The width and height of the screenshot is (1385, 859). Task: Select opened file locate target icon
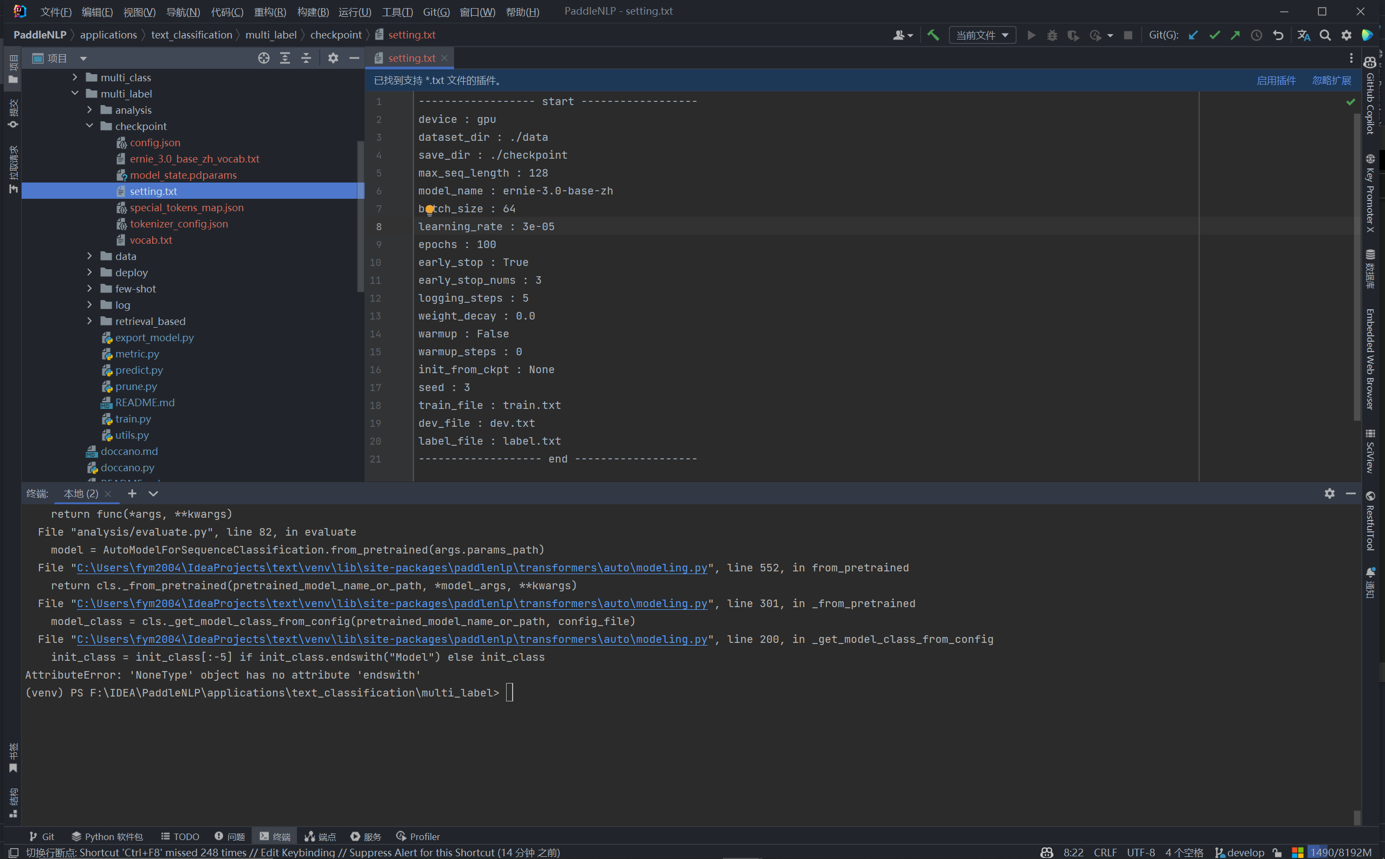point(264,58)
